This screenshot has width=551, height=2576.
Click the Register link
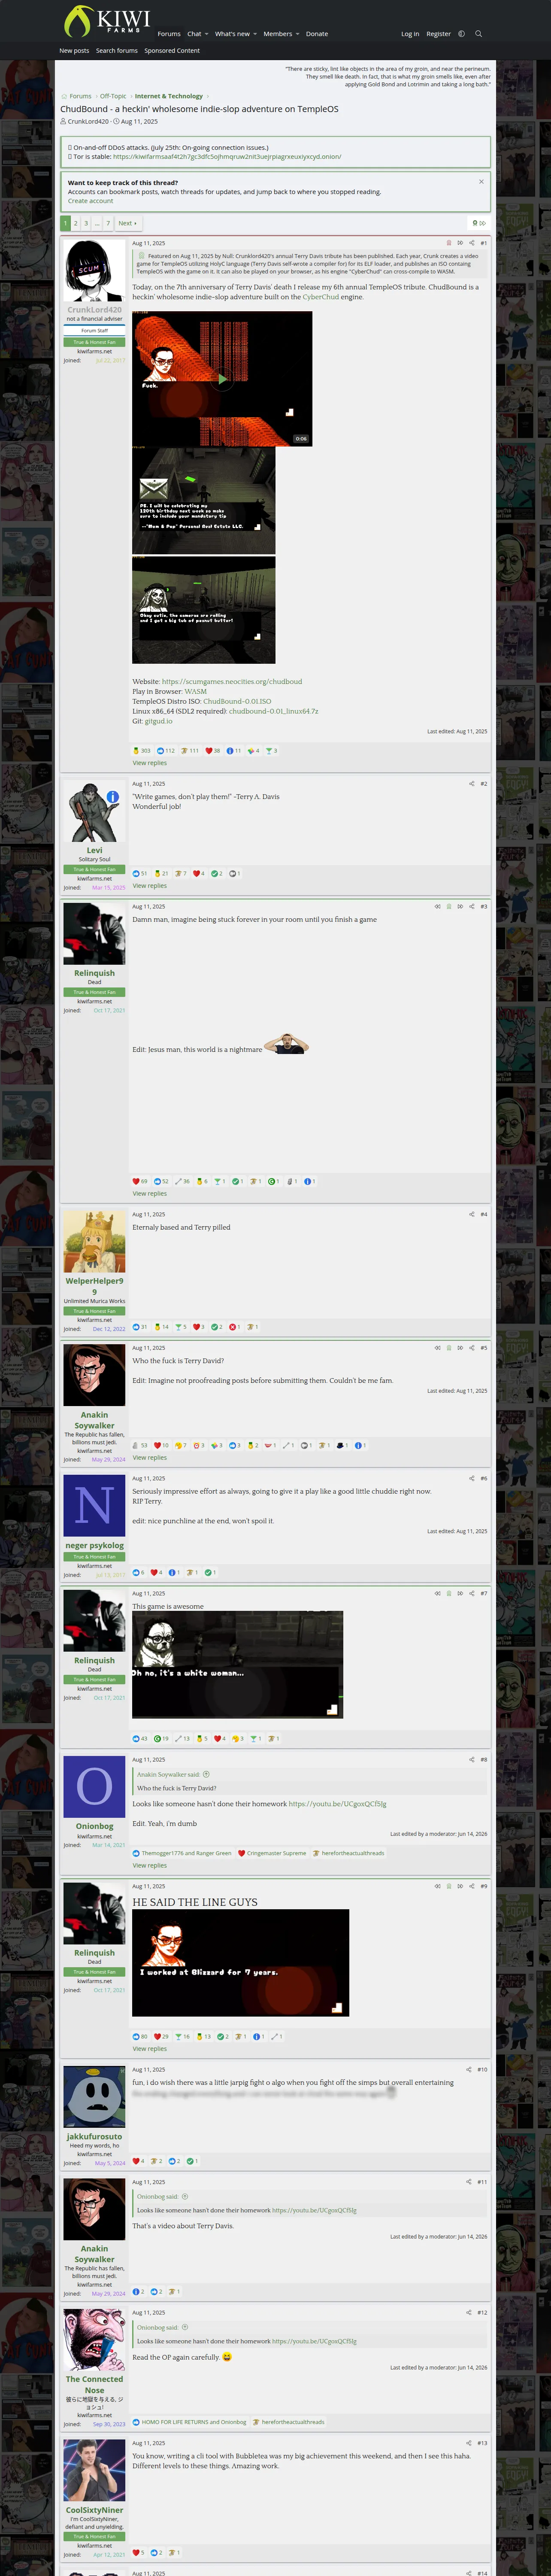point(439,34)
